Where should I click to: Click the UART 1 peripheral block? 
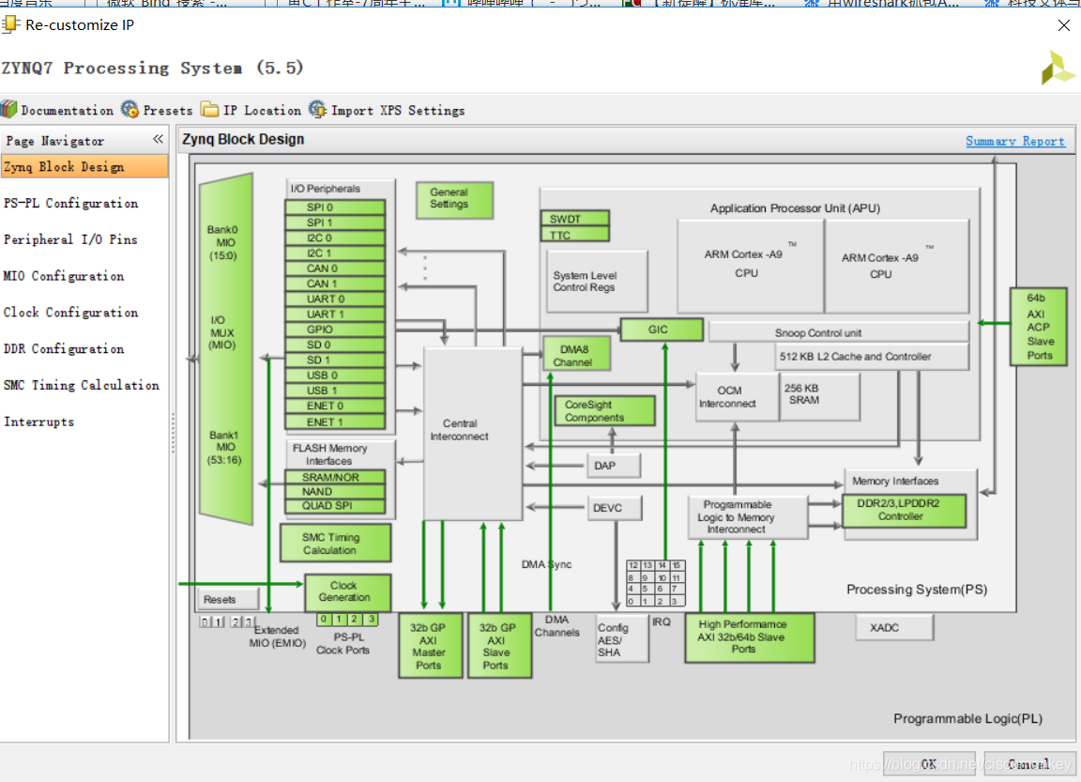[335, 314]
